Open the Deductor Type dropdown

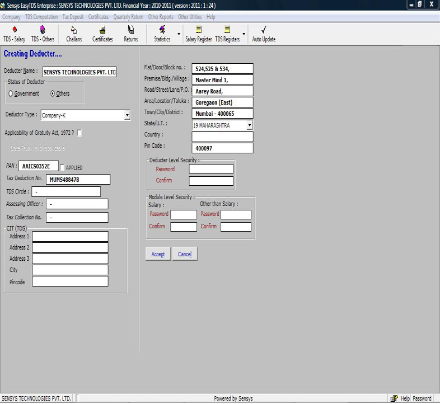click(128, 115)
